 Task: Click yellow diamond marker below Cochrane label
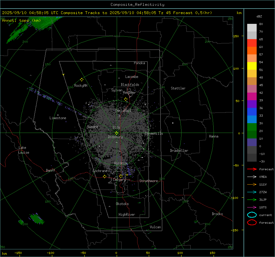(x=105, y=176)
